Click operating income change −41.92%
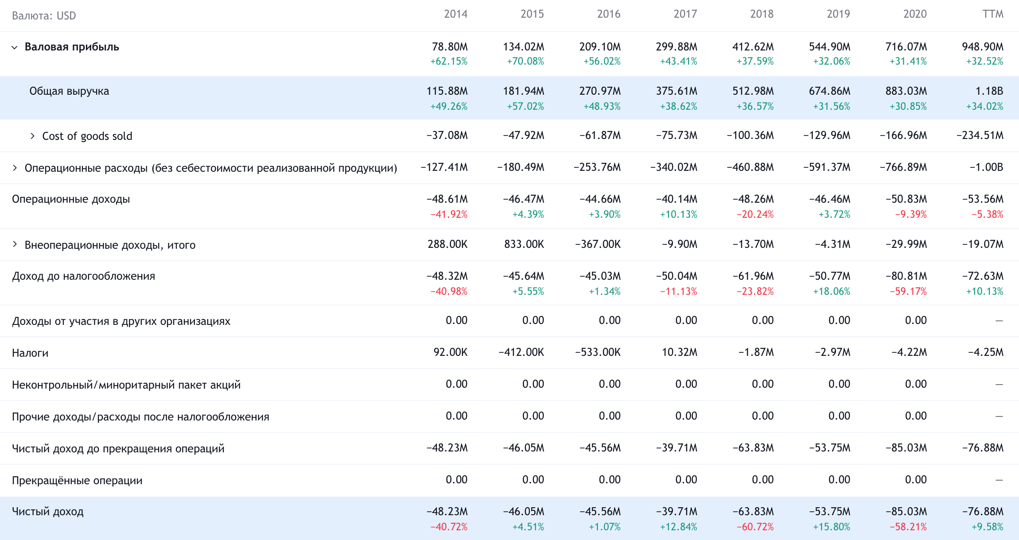This screenshot has height=540, width=1019. 449,215
